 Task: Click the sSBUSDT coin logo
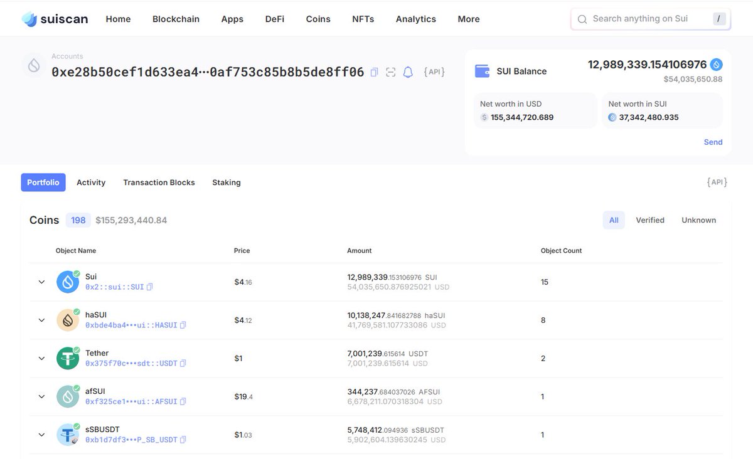point(68,435)
